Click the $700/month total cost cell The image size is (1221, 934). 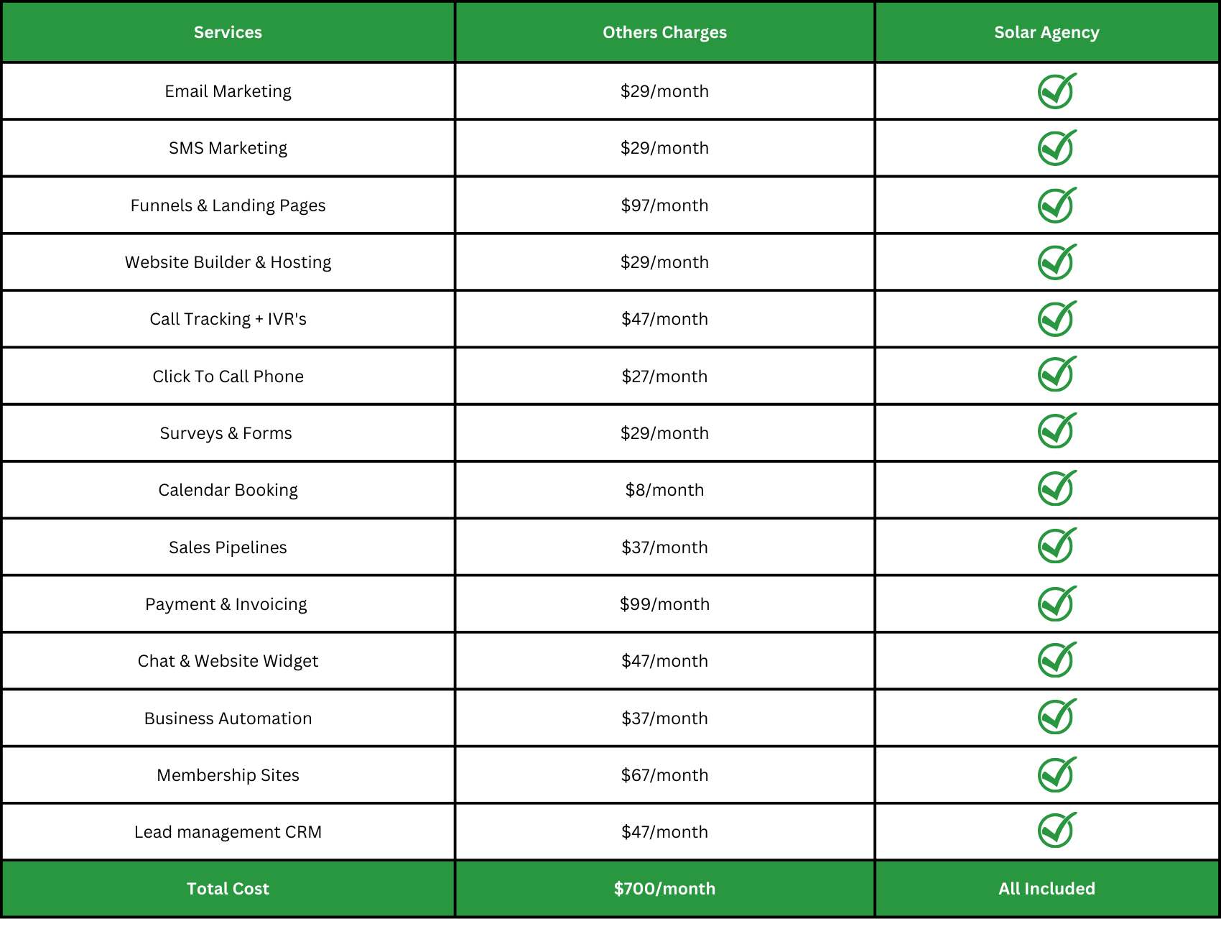pos(664,889)
